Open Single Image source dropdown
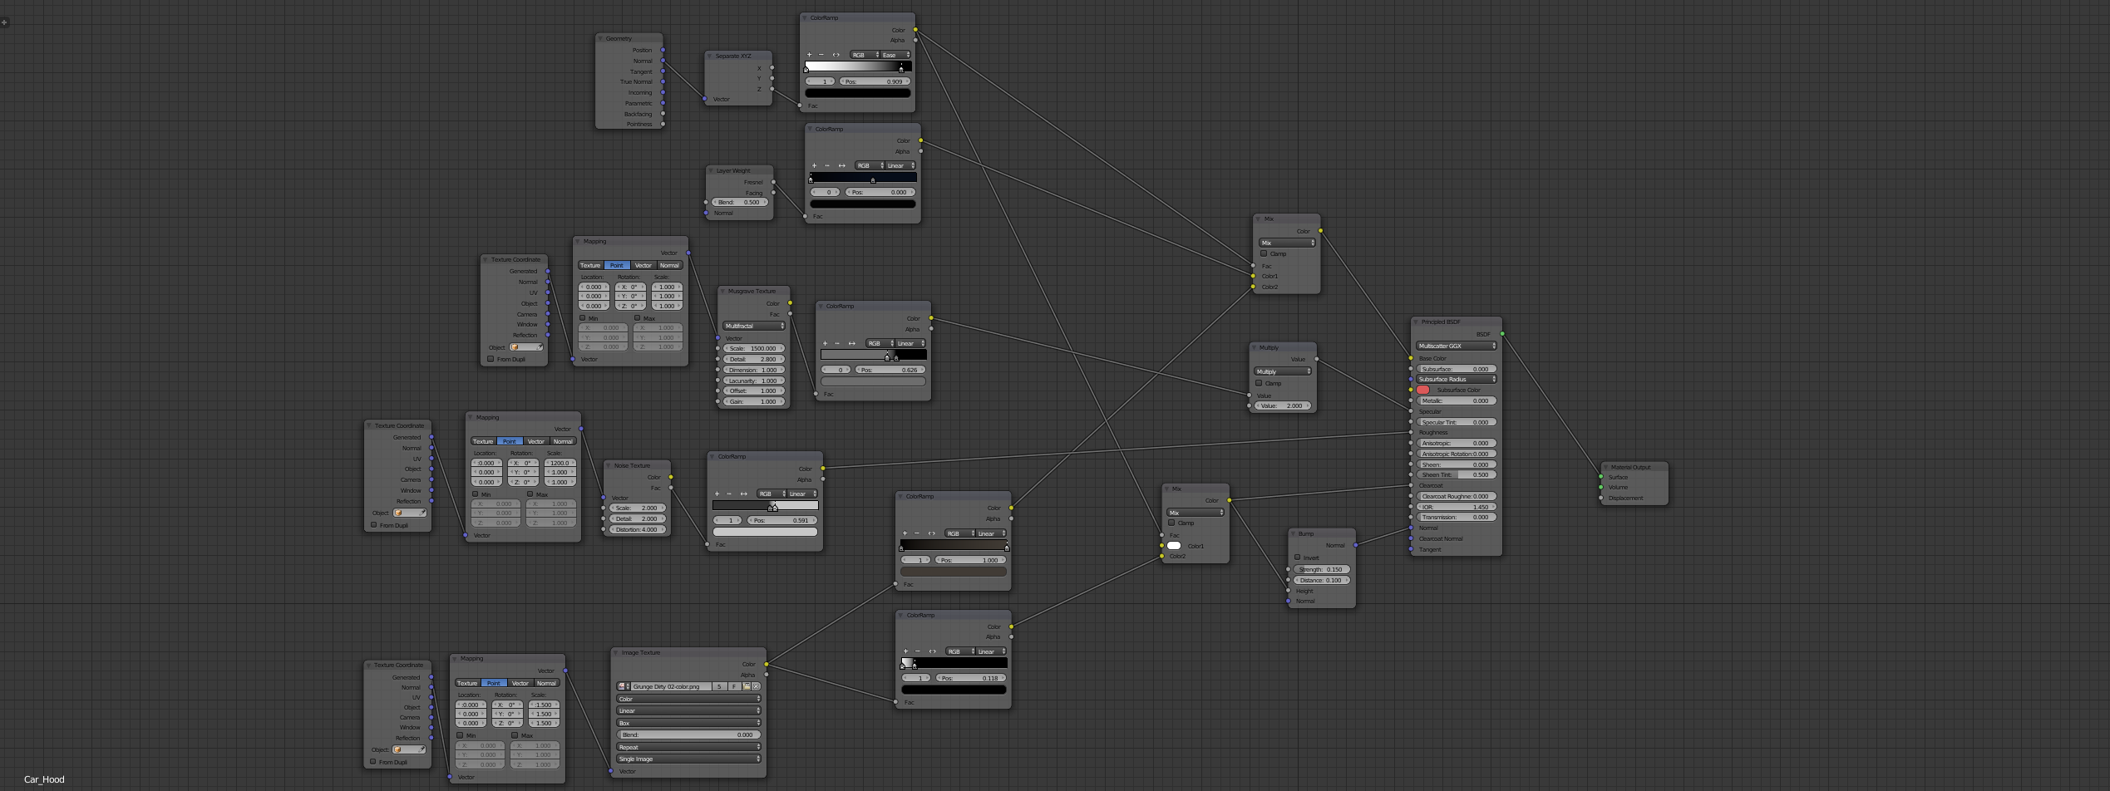This screenshot has width=2110, height=791. pos(688,759)
